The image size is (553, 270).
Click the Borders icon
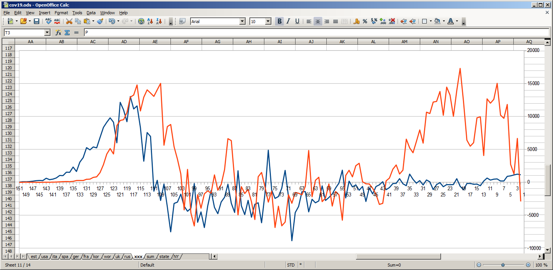click(424, 21)
